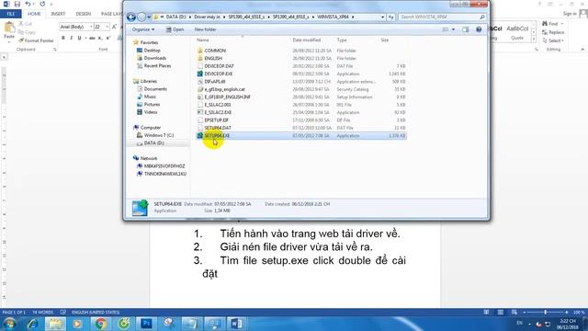The height and width of the screenshot is (331, 588).
Task: Open the change view options dropdown
Action: 453,29
